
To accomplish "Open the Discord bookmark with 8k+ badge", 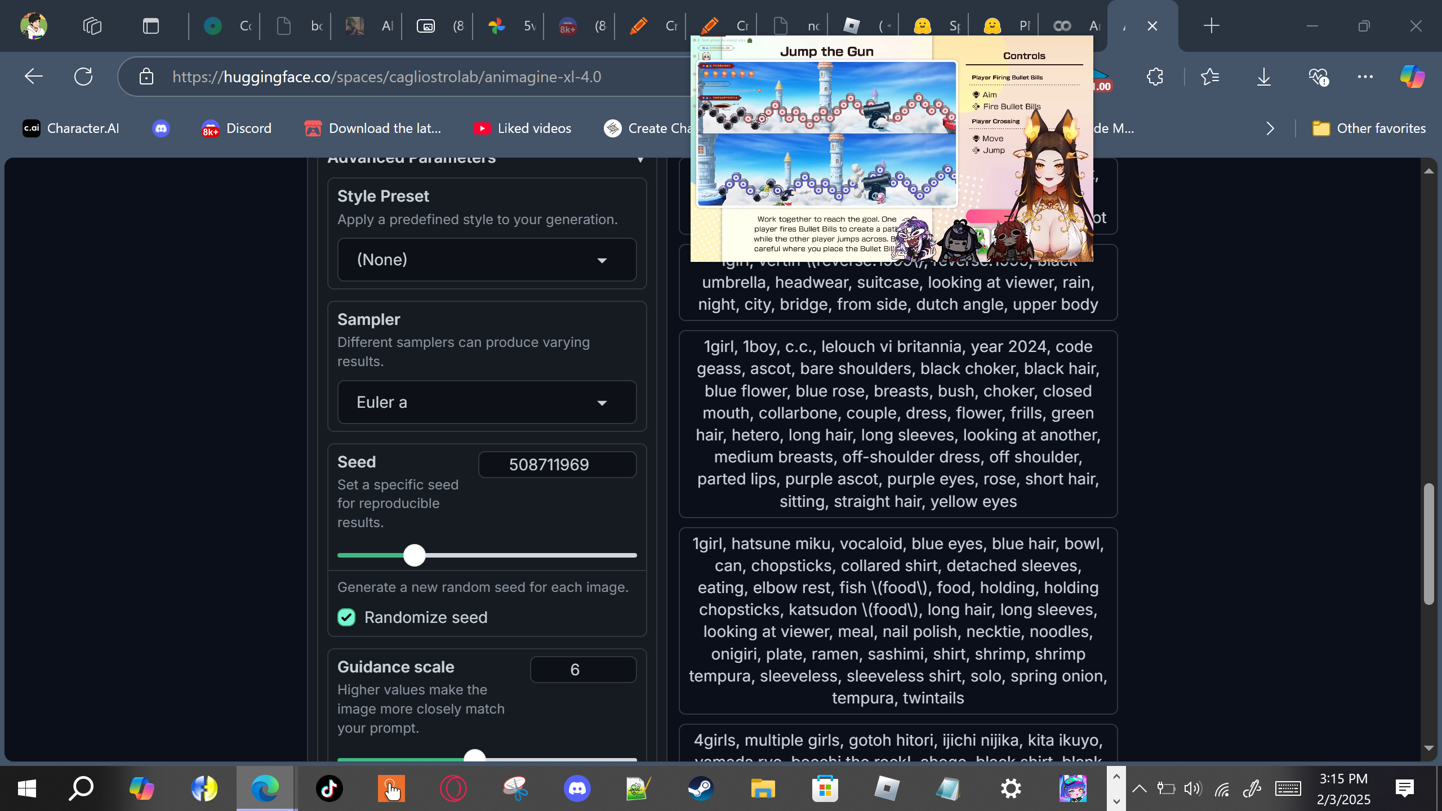I will click(x=237, y=128).
